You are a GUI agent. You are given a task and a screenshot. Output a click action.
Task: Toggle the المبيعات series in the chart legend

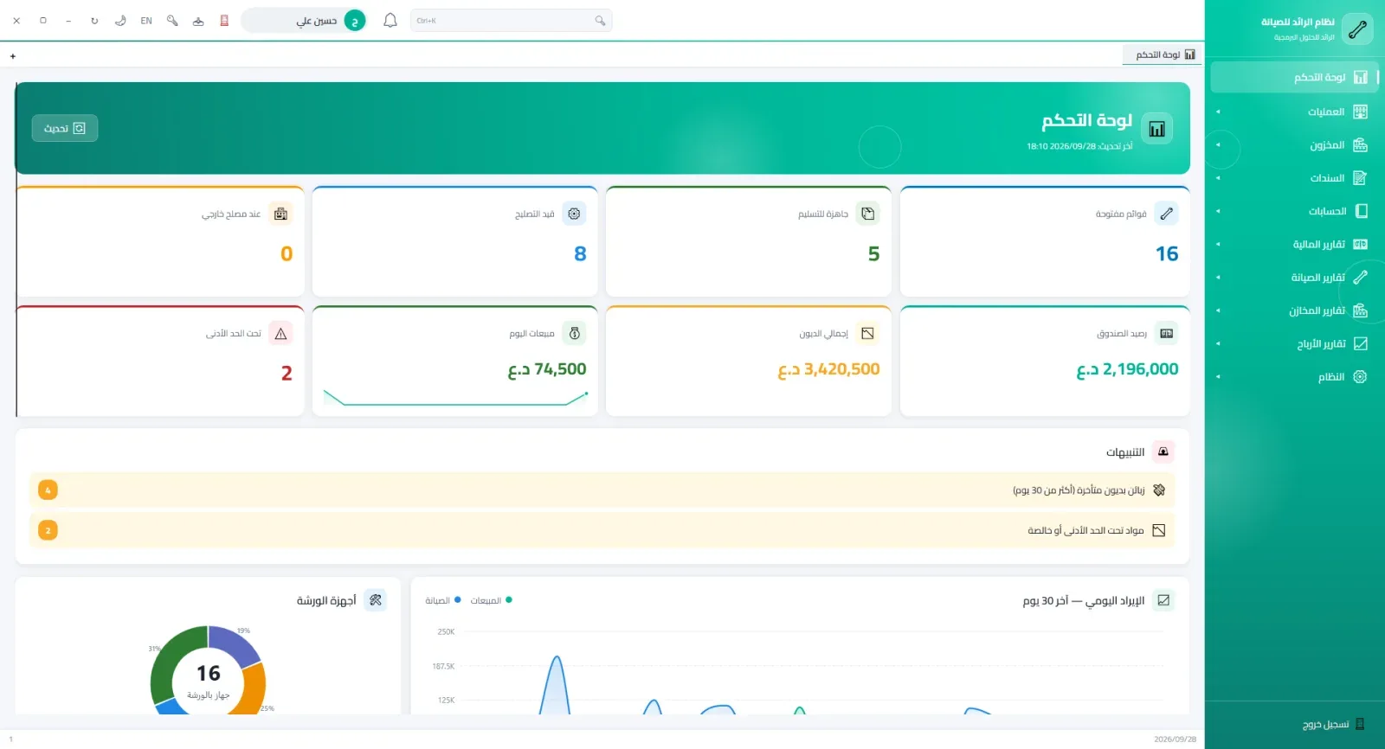[491, 600]
